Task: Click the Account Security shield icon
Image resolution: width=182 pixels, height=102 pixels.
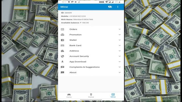Action: point(63,56)
